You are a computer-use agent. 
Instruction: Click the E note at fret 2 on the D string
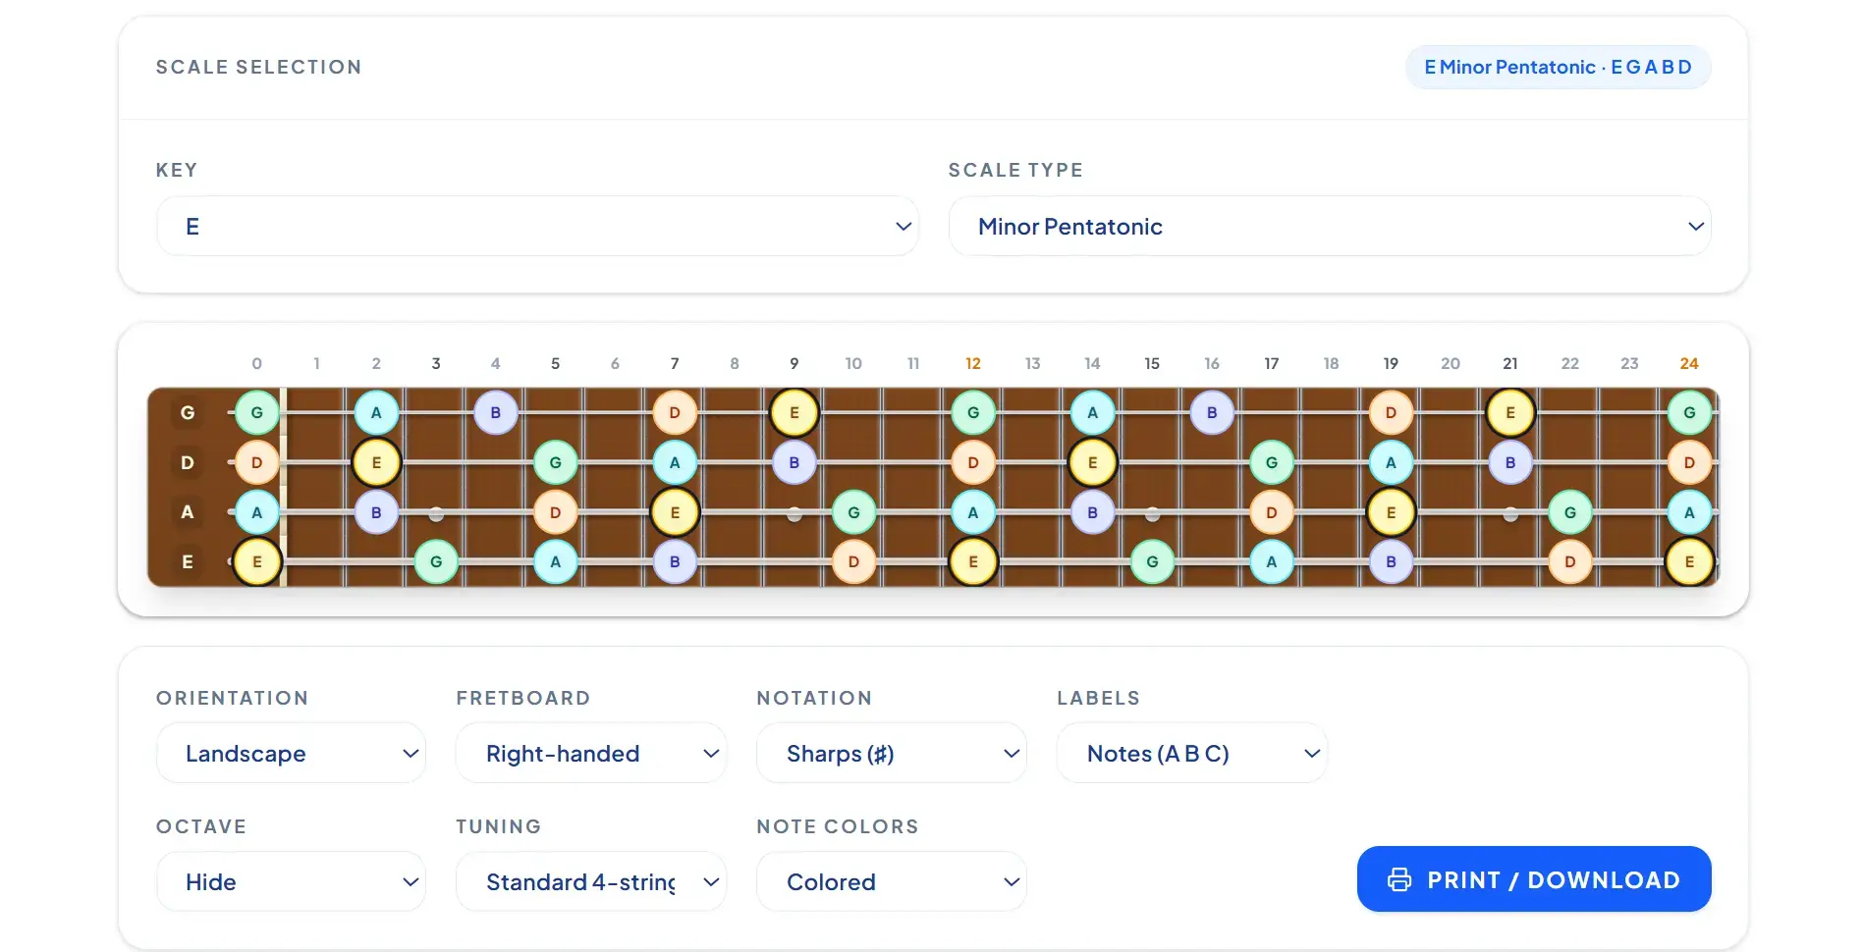[376, 462]
